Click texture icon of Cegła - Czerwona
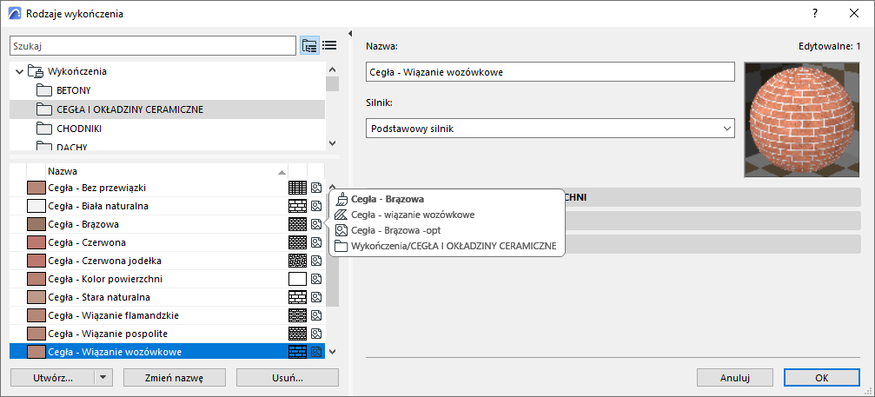The height and width of the screenshot is (397, 875). (x=316, y=242)
